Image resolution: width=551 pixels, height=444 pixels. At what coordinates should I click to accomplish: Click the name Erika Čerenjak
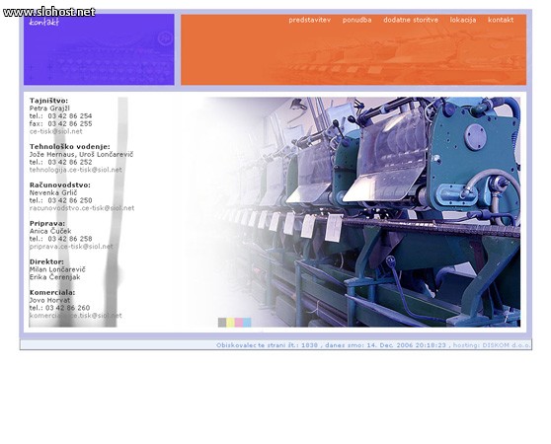point(55,277)
